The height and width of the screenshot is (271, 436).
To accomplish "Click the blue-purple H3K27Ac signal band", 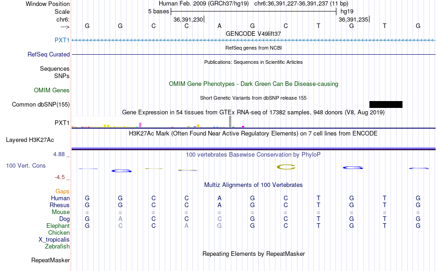I will pyautogui.click(x=253, y=148).
